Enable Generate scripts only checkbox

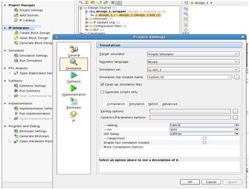(x=102, y=92)
